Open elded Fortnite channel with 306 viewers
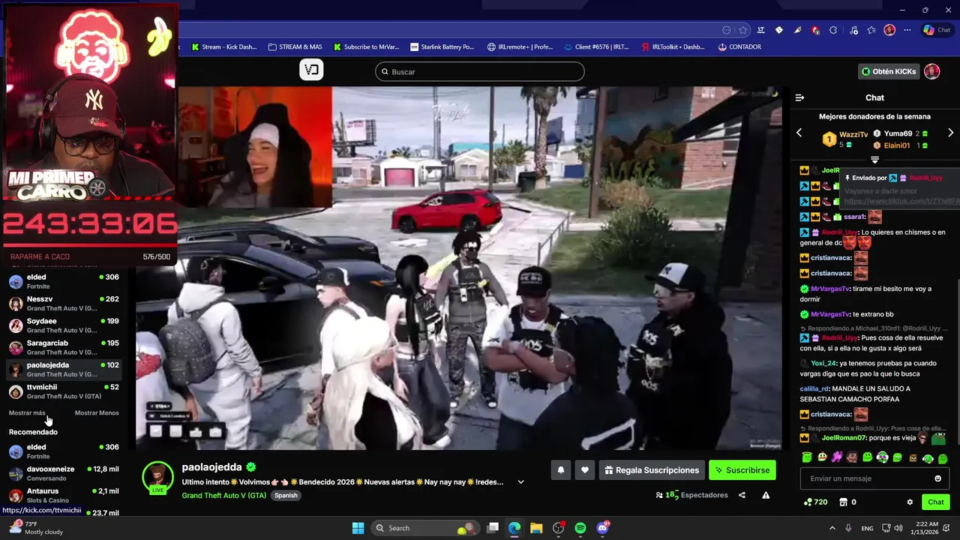The image size is (960, 540). click(x=64, y=281)
